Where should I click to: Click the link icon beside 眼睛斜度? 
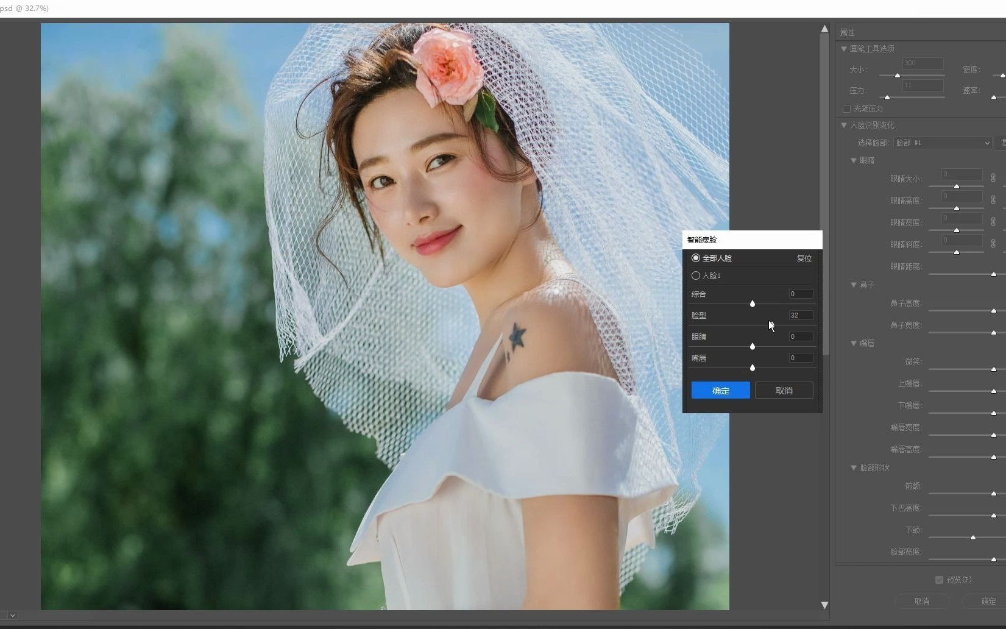(x=993, y=244)
